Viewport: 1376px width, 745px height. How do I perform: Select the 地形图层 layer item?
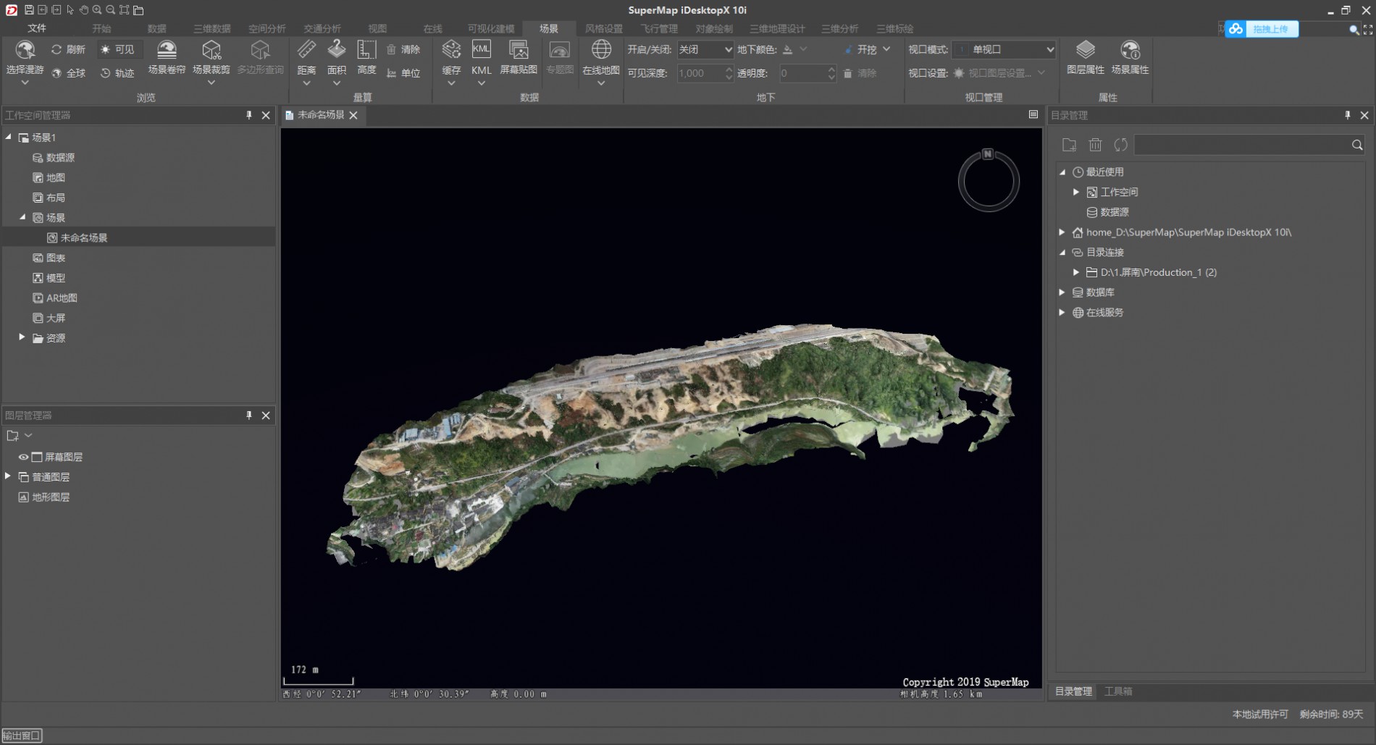click(x=51, y=497)
